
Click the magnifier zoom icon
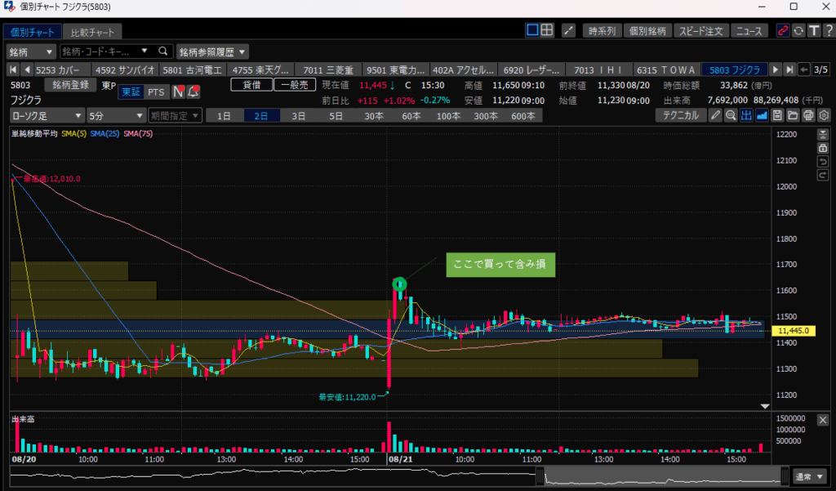pos(731,115)
